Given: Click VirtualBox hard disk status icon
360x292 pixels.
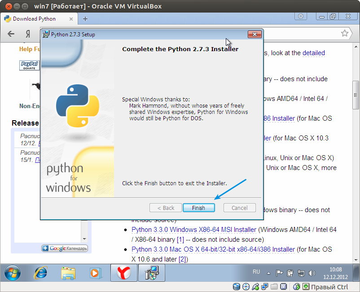Looking at the screenshot, I should (x=237, y=287).
